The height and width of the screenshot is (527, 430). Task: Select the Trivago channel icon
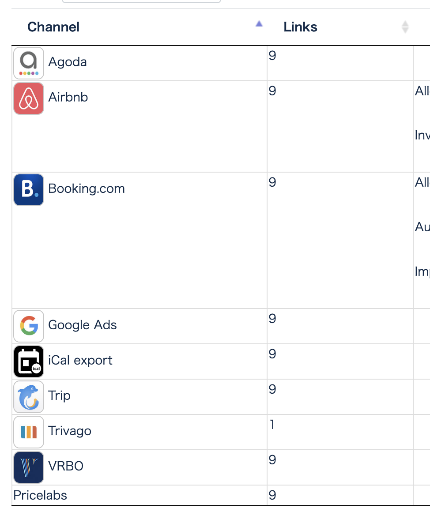[x=28, y=432]
